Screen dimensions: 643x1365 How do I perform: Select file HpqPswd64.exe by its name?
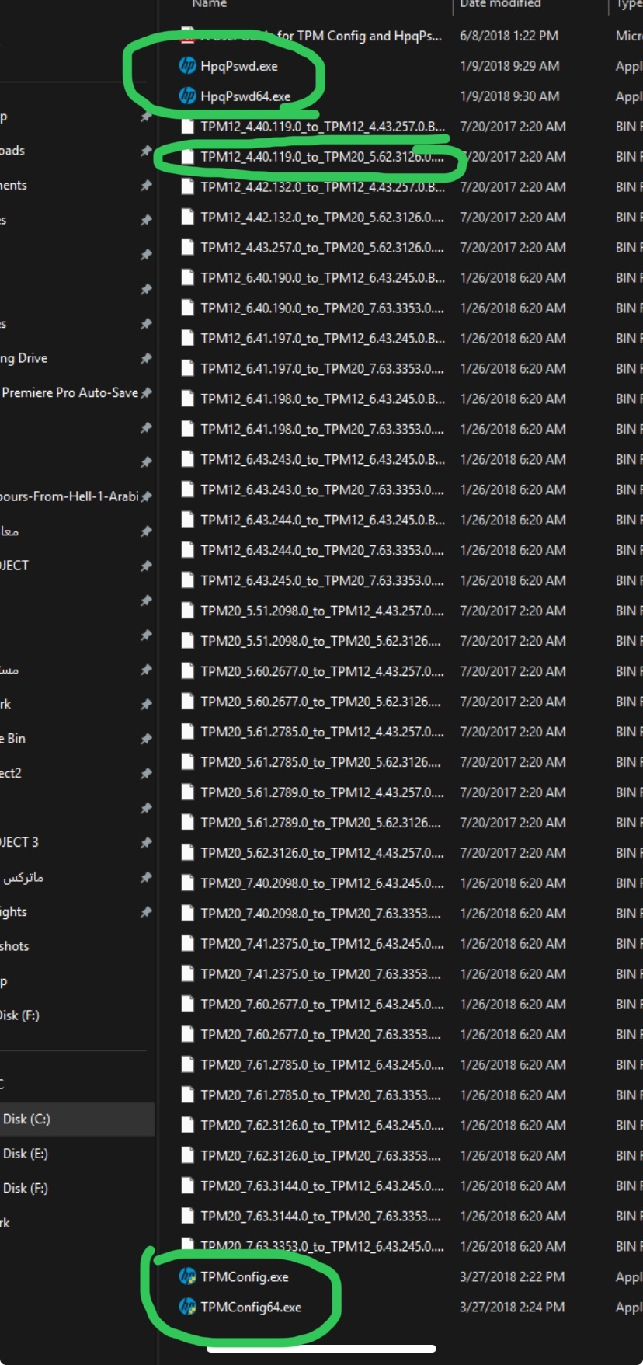pos(245,96)
